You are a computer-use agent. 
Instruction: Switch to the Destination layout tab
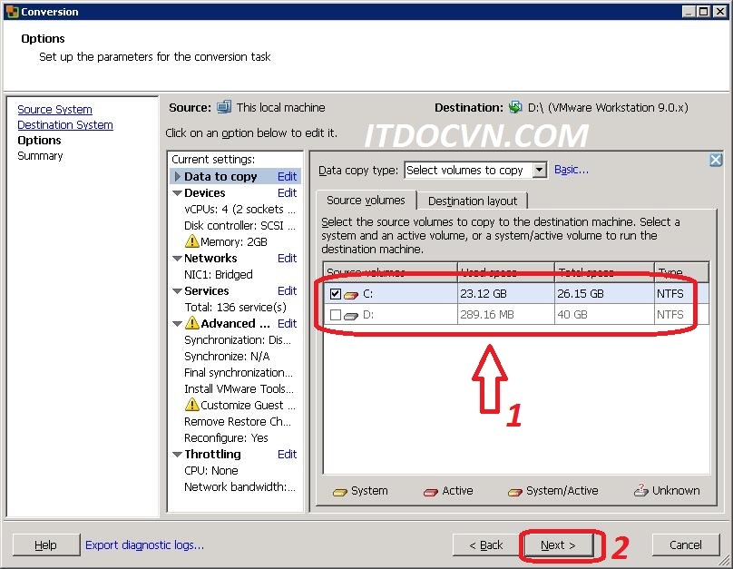473,201
